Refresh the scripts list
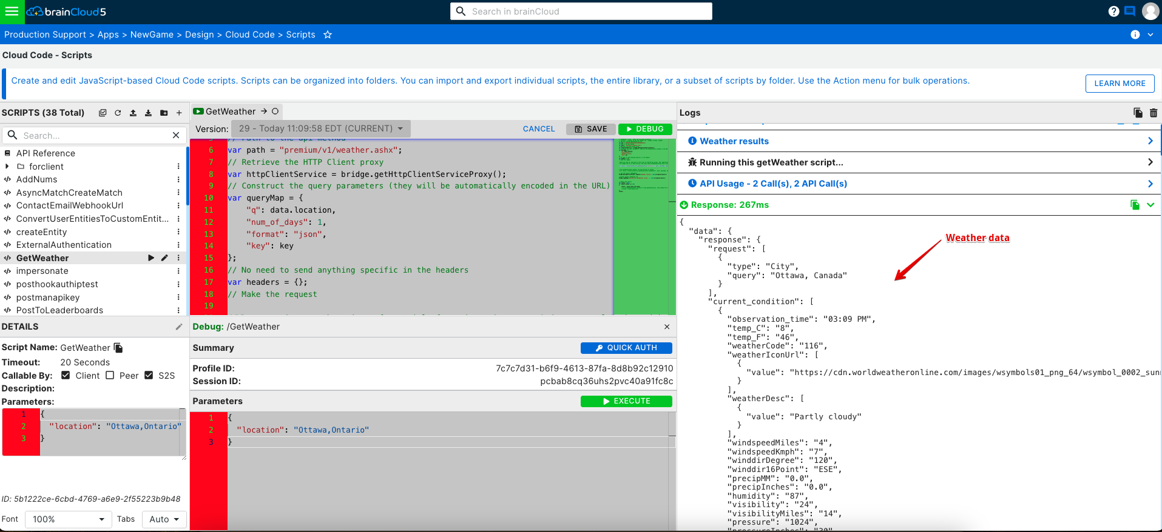 coord(118,113)
